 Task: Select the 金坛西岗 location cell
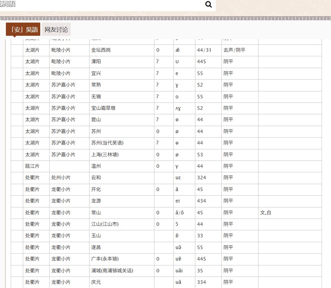(121, 50)
